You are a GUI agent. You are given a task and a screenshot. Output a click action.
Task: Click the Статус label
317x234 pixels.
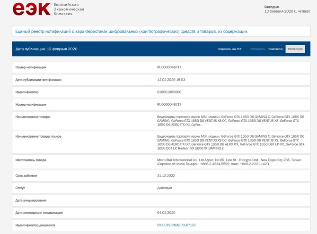(x=20, y=188)
